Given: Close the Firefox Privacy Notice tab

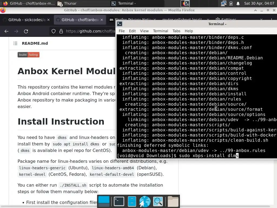Looking at the screenshot, I should pos(155,19).
